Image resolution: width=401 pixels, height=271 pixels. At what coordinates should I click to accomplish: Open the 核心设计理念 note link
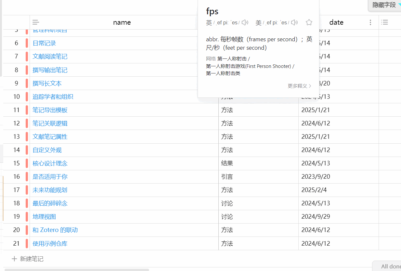50,163
